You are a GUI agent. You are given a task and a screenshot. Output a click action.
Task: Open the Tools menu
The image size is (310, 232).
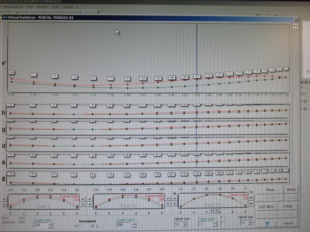tap(55, 7)
